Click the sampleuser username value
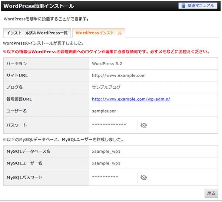222x202 pixels. coord(104,111)
